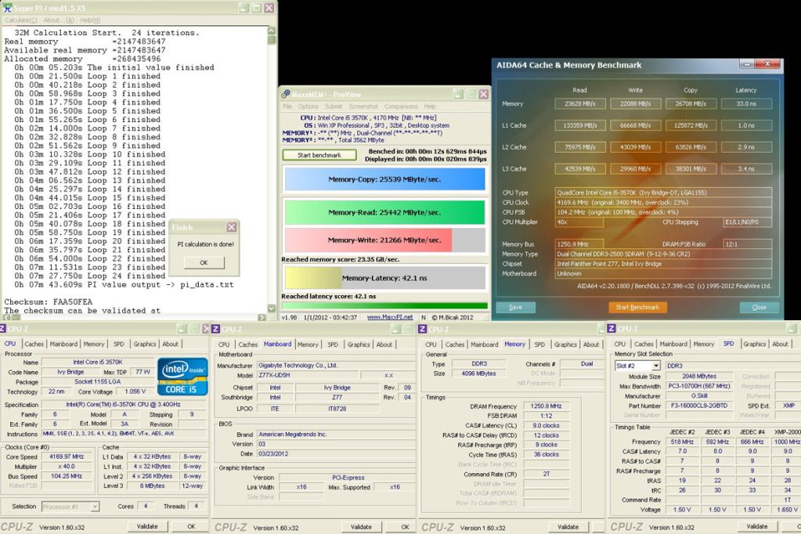Click Validate in Memory CPU-Z window
The image size is (801, 534).
tap(568, 527)
